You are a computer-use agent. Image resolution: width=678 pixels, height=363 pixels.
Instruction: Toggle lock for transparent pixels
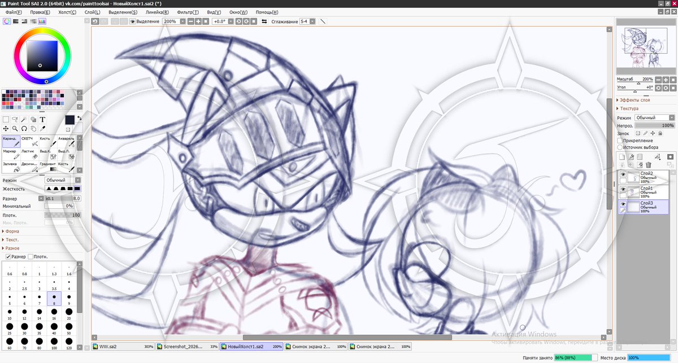637,133
